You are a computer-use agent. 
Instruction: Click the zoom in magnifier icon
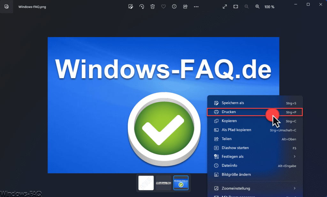[x=258, y=7]
